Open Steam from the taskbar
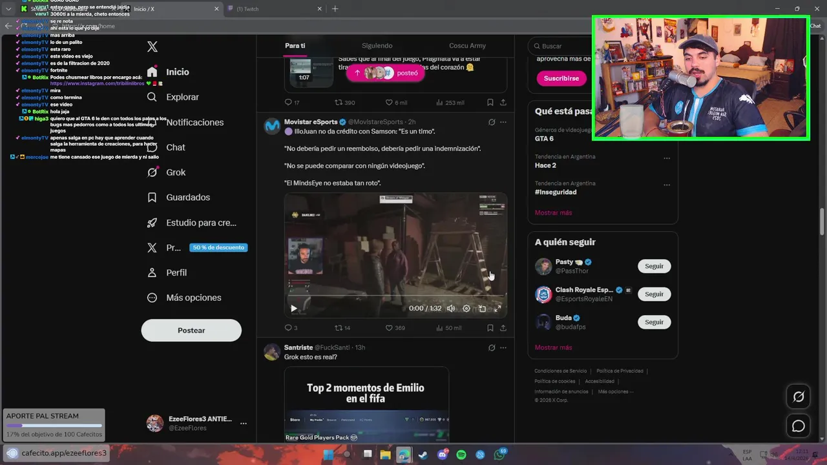This screenshot has width=827, height=465. pos(423,455)
